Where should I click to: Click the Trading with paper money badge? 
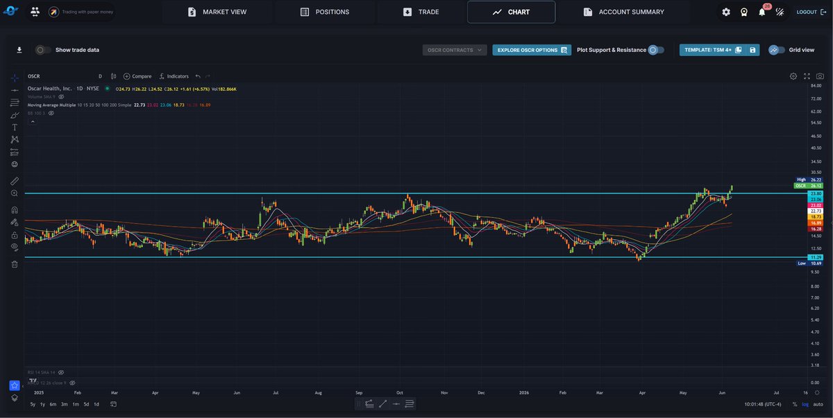pos(81,12)
